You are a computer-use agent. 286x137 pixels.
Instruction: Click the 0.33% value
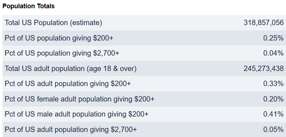[x=273, y=84]
